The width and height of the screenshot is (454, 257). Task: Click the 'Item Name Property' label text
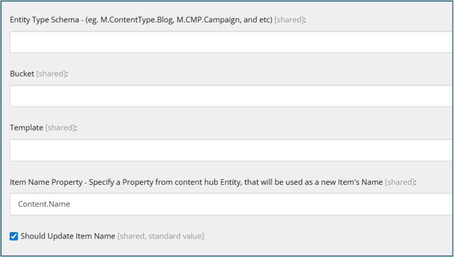coord(46,182)
